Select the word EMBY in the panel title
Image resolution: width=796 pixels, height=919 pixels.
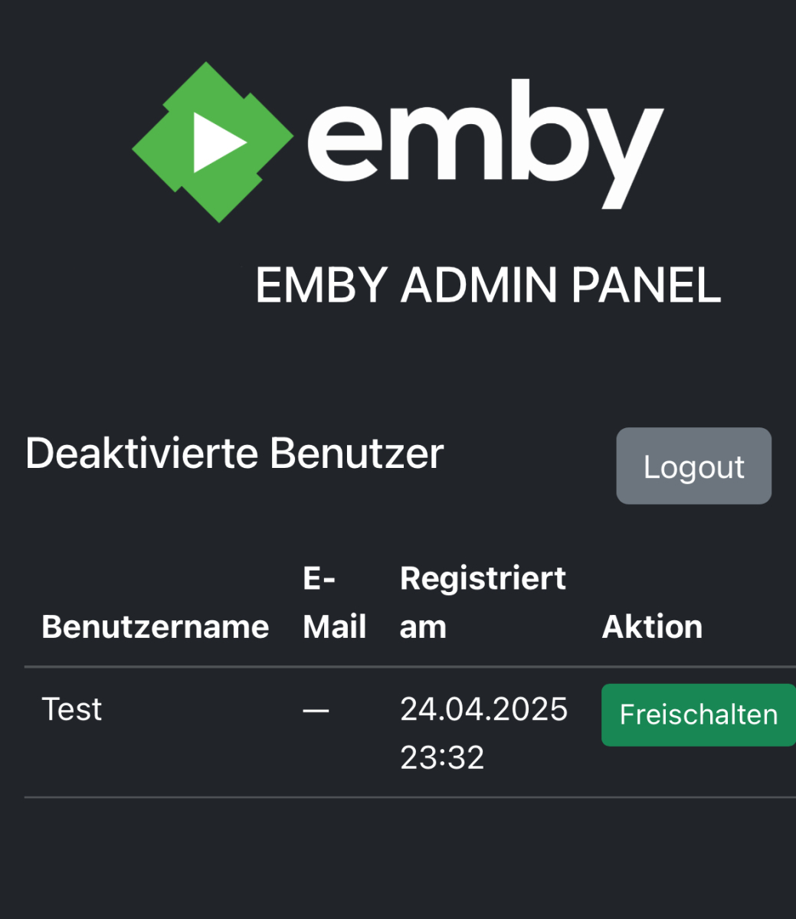320,285
